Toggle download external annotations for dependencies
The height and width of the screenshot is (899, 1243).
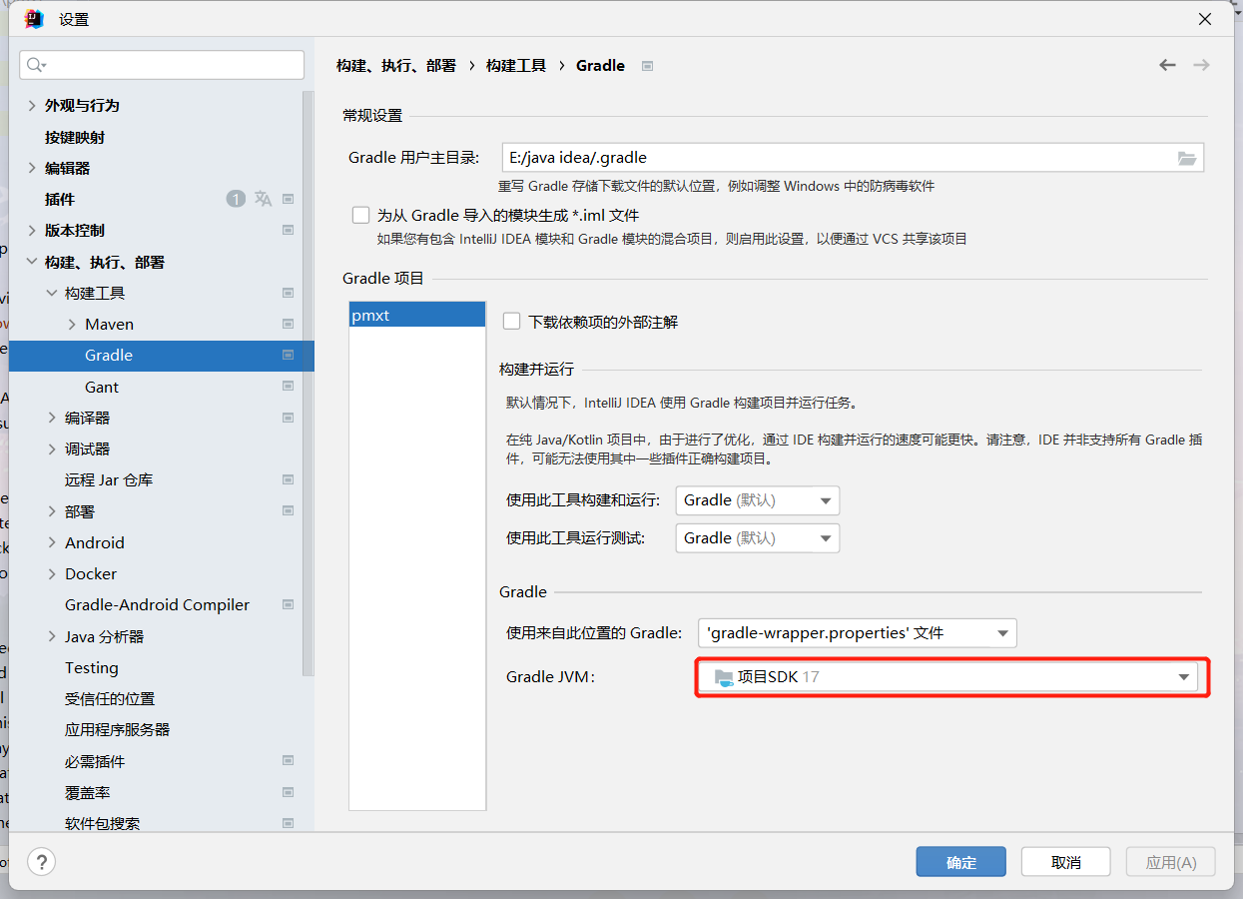pos(512,322)
